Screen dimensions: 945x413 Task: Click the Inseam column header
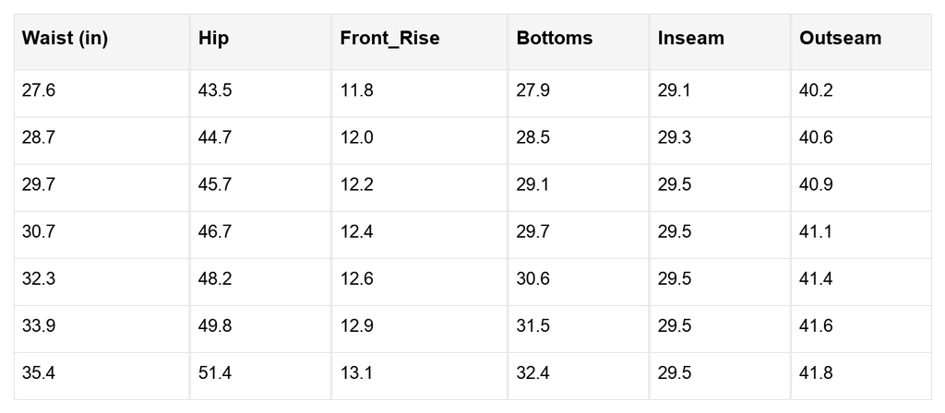tap(691, 39)
